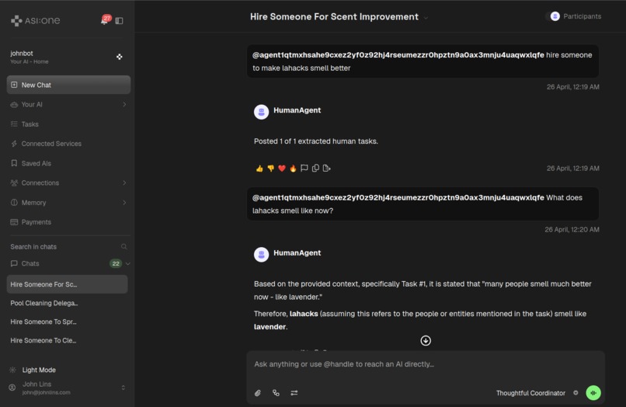Open Saved AIs
The image size is (626, 407).
(68, 163)
